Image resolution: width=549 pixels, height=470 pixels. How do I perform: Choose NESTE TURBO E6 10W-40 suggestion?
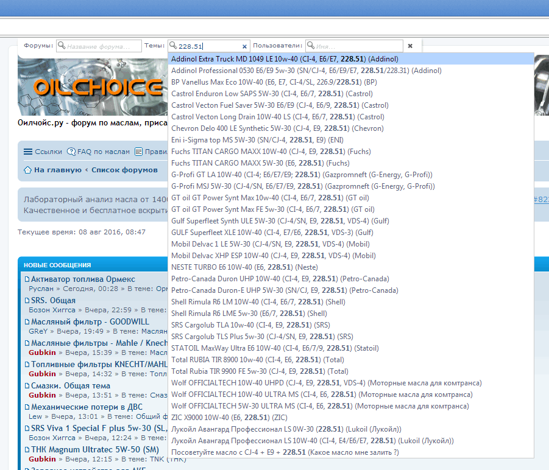[351, 267]
